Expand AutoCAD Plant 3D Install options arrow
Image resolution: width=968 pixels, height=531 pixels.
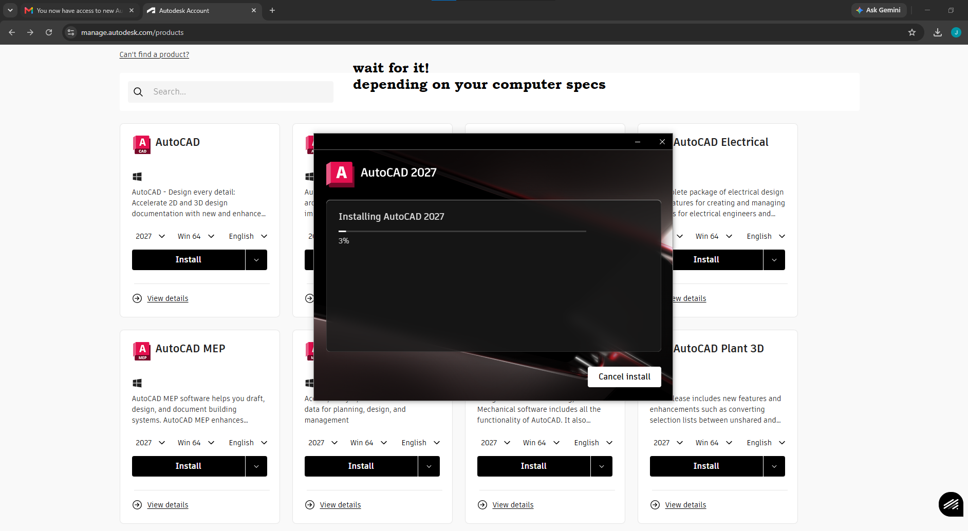click(x=774, y=466)
